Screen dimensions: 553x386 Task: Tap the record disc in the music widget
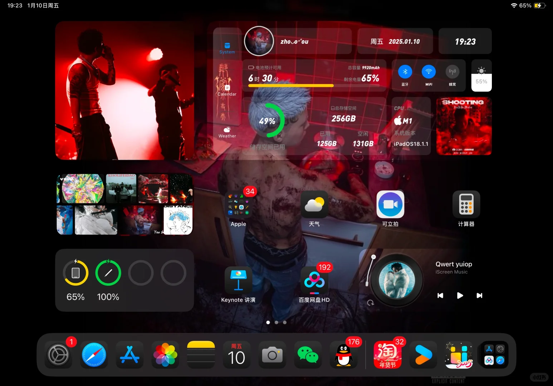(397, 280)
